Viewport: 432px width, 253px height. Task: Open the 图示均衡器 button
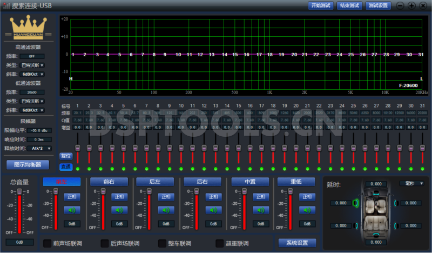28,165
